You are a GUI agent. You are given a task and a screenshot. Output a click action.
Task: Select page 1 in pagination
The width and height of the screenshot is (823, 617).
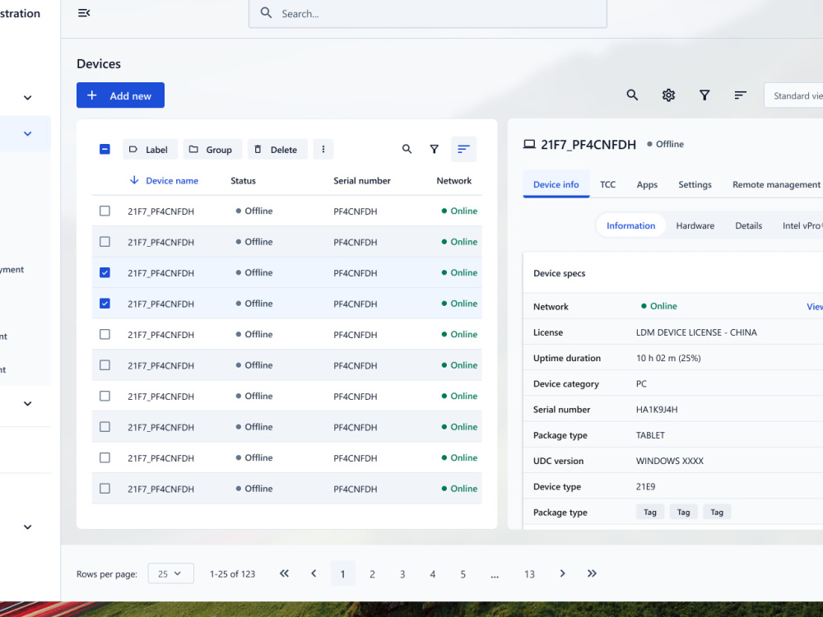[342, 574]
